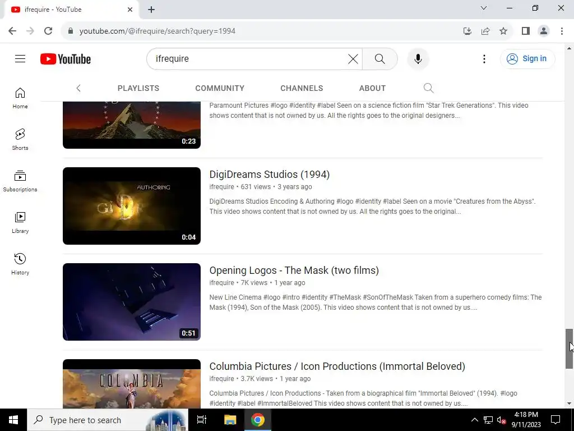Open a new browser tab

[151, 10]
